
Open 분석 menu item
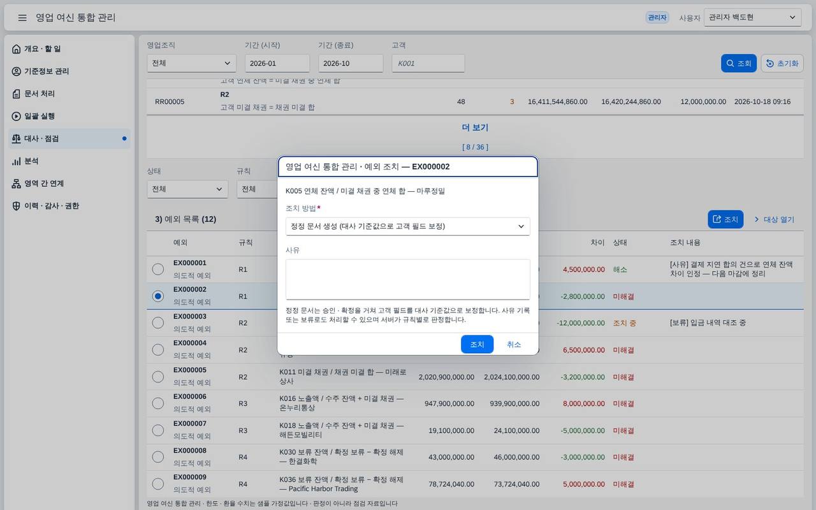(x=70, y=161)
